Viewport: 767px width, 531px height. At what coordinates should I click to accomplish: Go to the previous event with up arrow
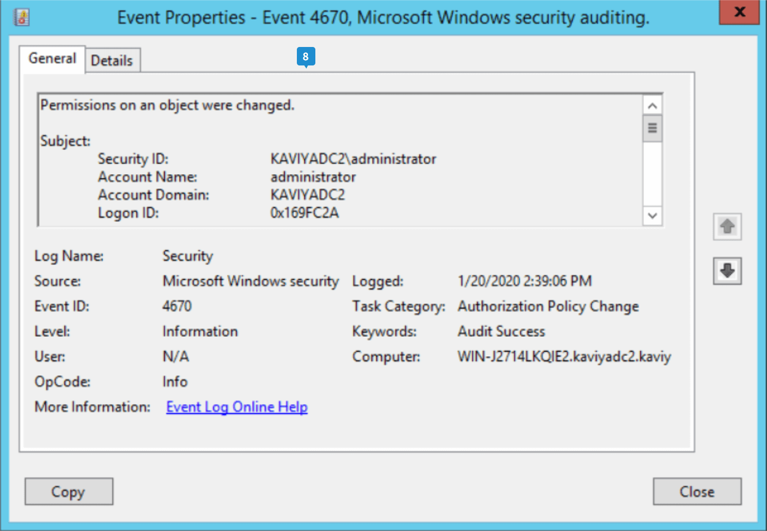[x=727, y=227]
